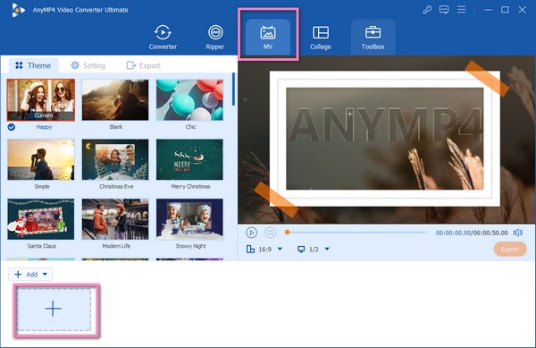The image size is (536, 348).
Task: Choose the Happy theme thumbnail
Action: (x=41, y=100)
